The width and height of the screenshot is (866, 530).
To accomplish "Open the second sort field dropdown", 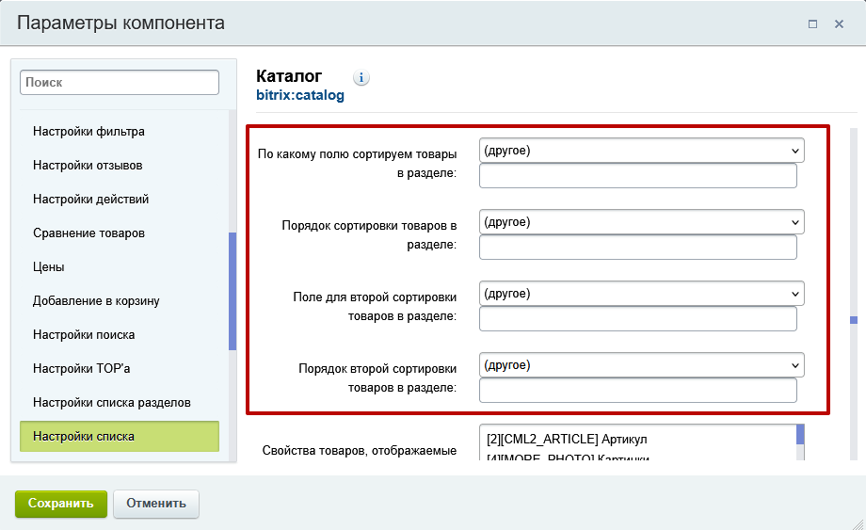I will [641, 294].
